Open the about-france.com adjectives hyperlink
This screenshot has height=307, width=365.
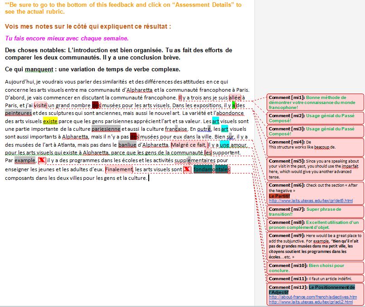pyautogui.click(x=312, y=297)
